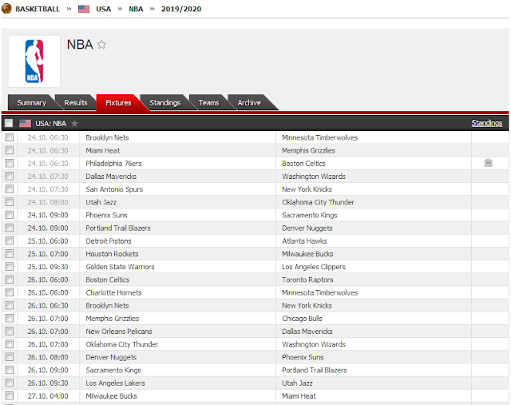Add NBA to favorites with star icon
The image size is (511, 405).
click(x=101, y=45)
